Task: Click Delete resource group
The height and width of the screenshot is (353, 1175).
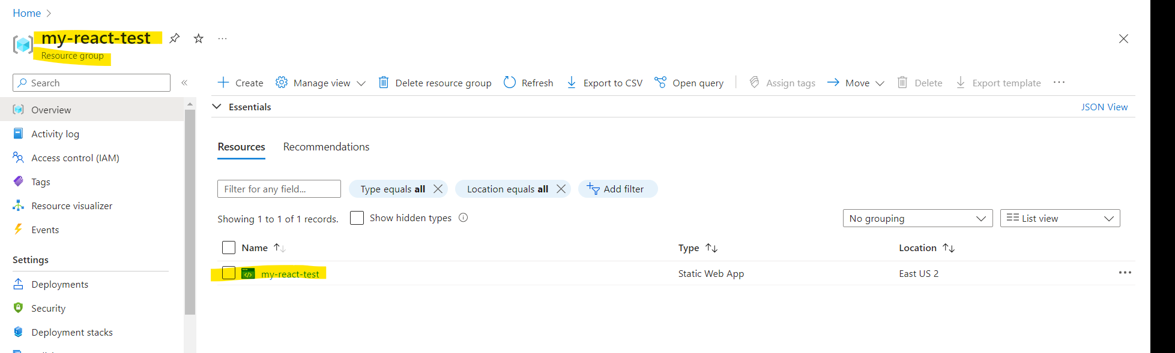Action: (x=435, y=83)
